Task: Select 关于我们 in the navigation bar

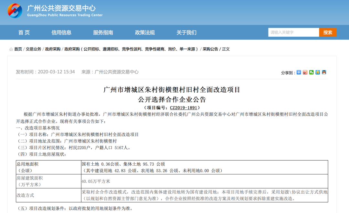Action: tap(186, 33)
